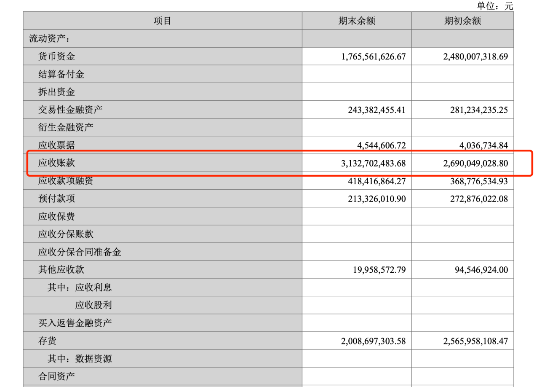Select the 流动资产： section label
This screenshot has width=534, height=387.
[x=49, y=39]
